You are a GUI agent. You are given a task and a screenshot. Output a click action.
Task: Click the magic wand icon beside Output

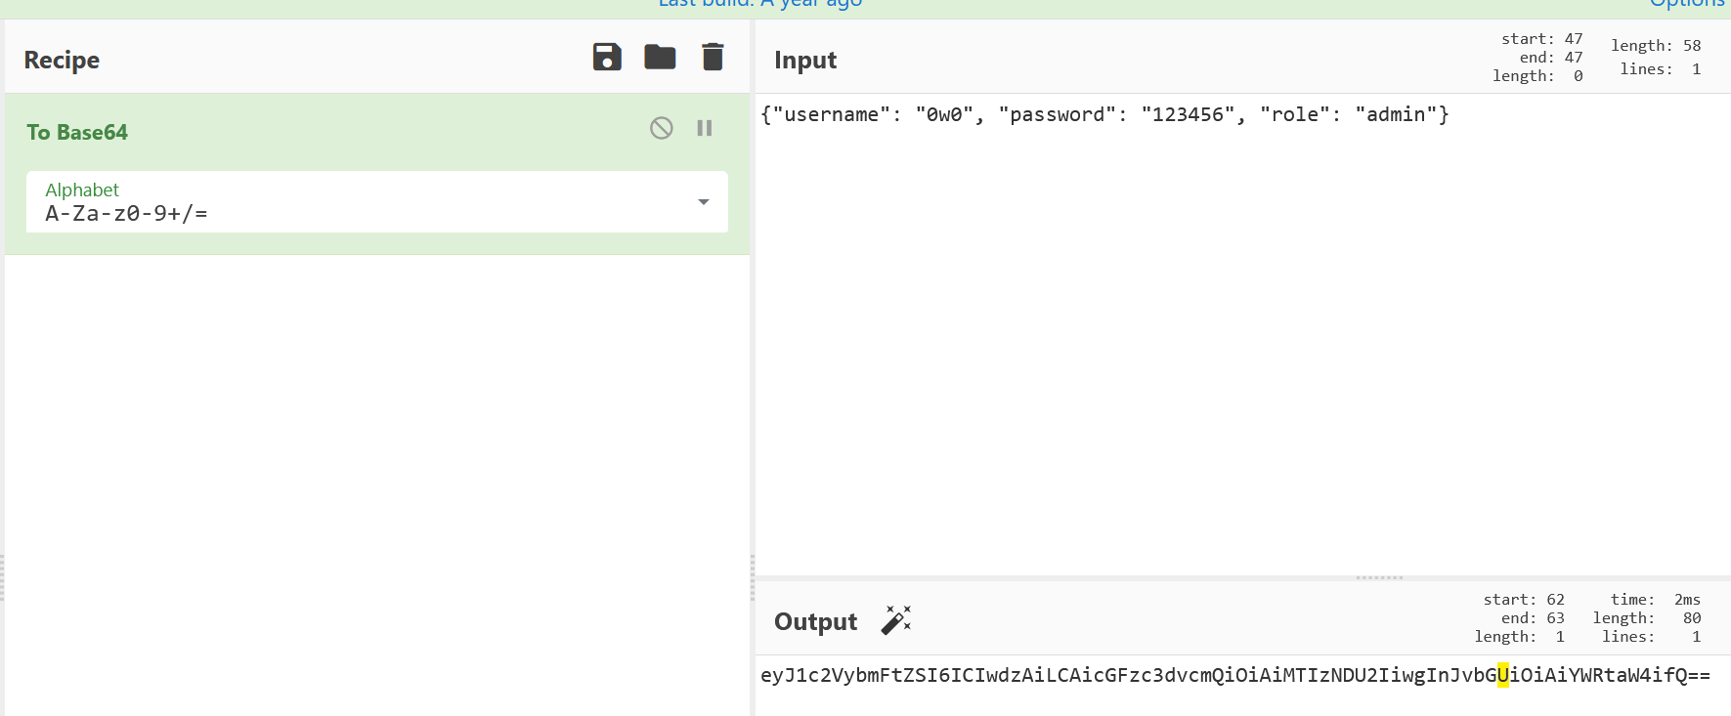[x=895, y=620]
